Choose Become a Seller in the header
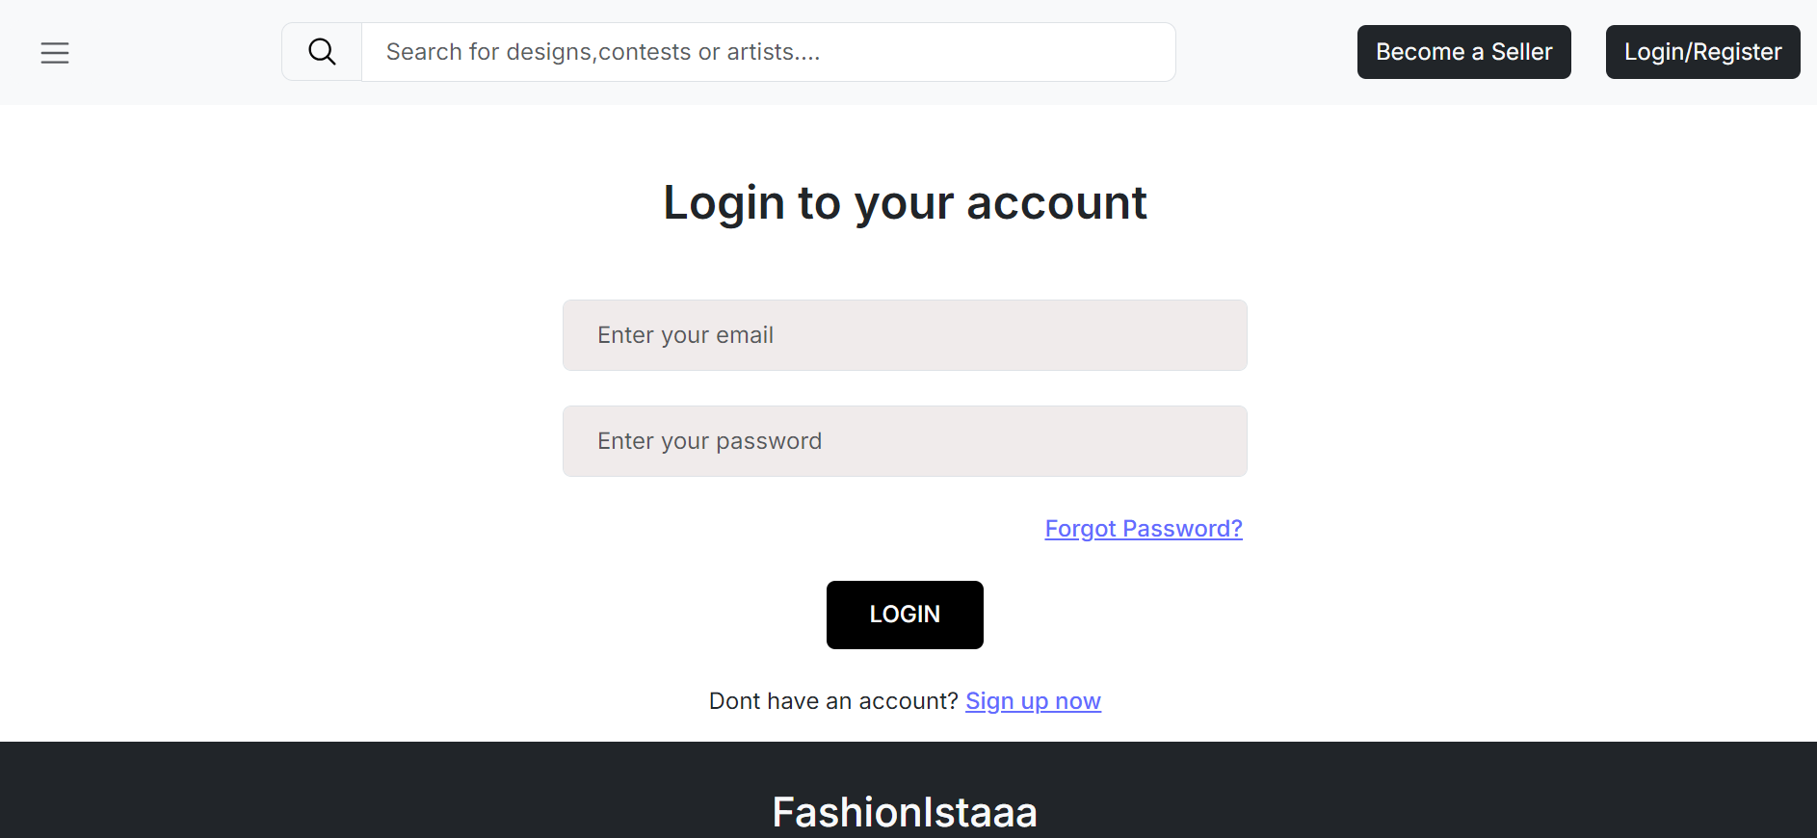The height and width of the screenshot is (838, 1817). pos(1463,52)
